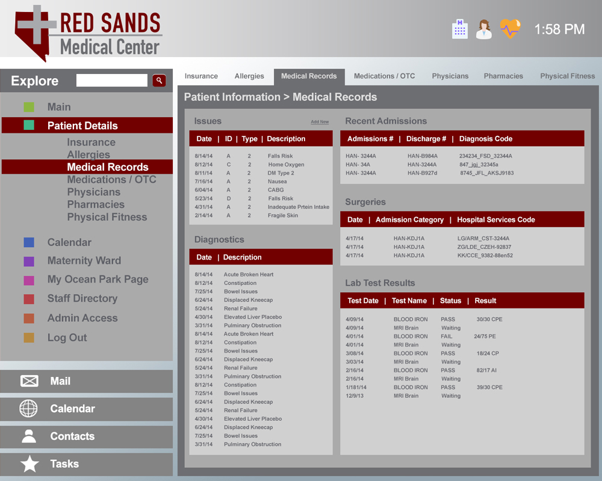Click the hospital building icon in header
Viewport: 602px width, 481px height.
[459, 29]
